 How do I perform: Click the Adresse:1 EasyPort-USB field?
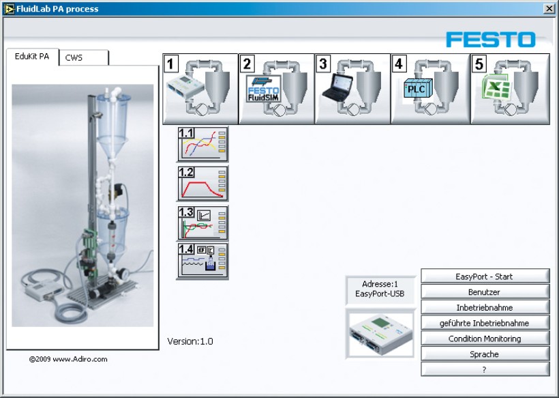(380, 289)
